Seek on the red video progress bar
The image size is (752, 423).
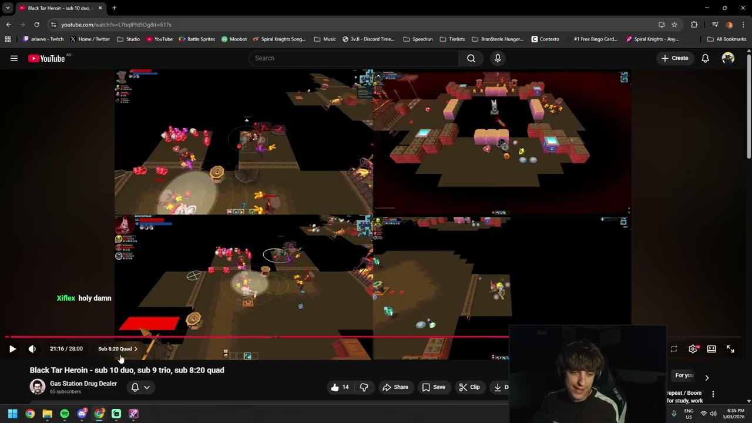point(257,337)
